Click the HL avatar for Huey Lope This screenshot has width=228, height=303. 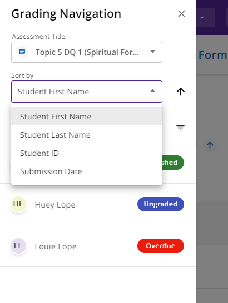(18, 204)
